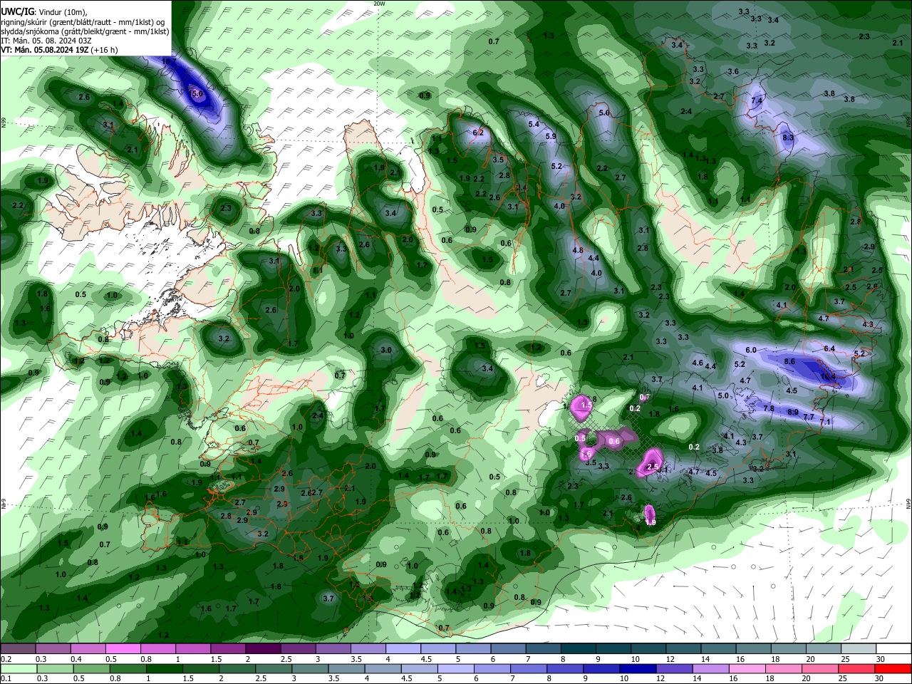912x684 pixels.
Task: Click the 8.6 precipitation value on the map
Action: coord(789,362)
